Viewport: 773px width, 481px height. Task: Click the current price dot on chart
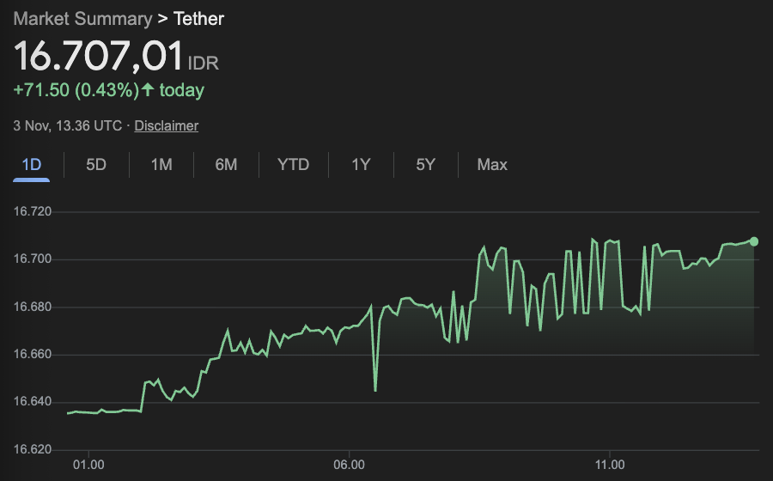pyautogui.click(x=754, y=241)
